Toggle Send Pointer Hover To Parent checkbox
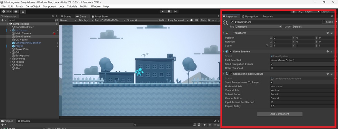 click(272, 82)
